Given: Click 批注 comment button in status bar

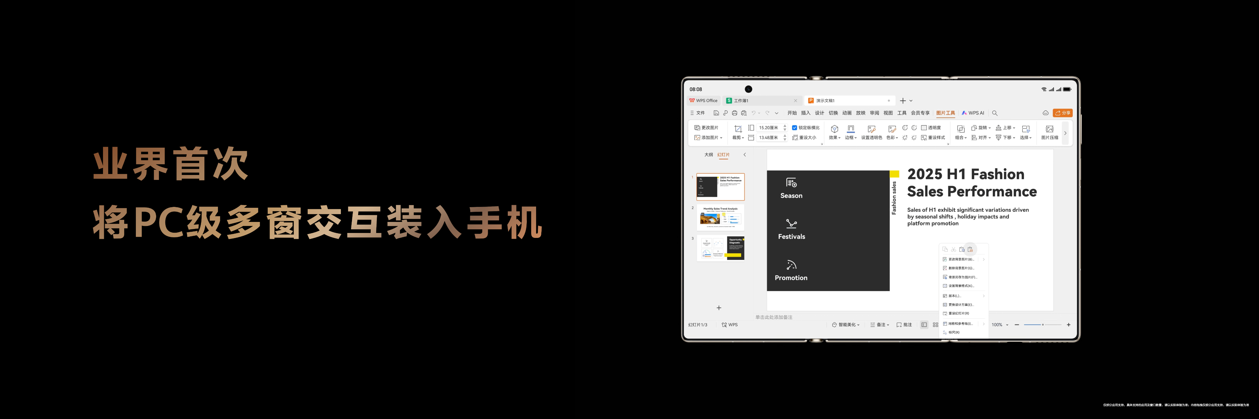Looking at the screenshot, I should click(x=904, y=325).
